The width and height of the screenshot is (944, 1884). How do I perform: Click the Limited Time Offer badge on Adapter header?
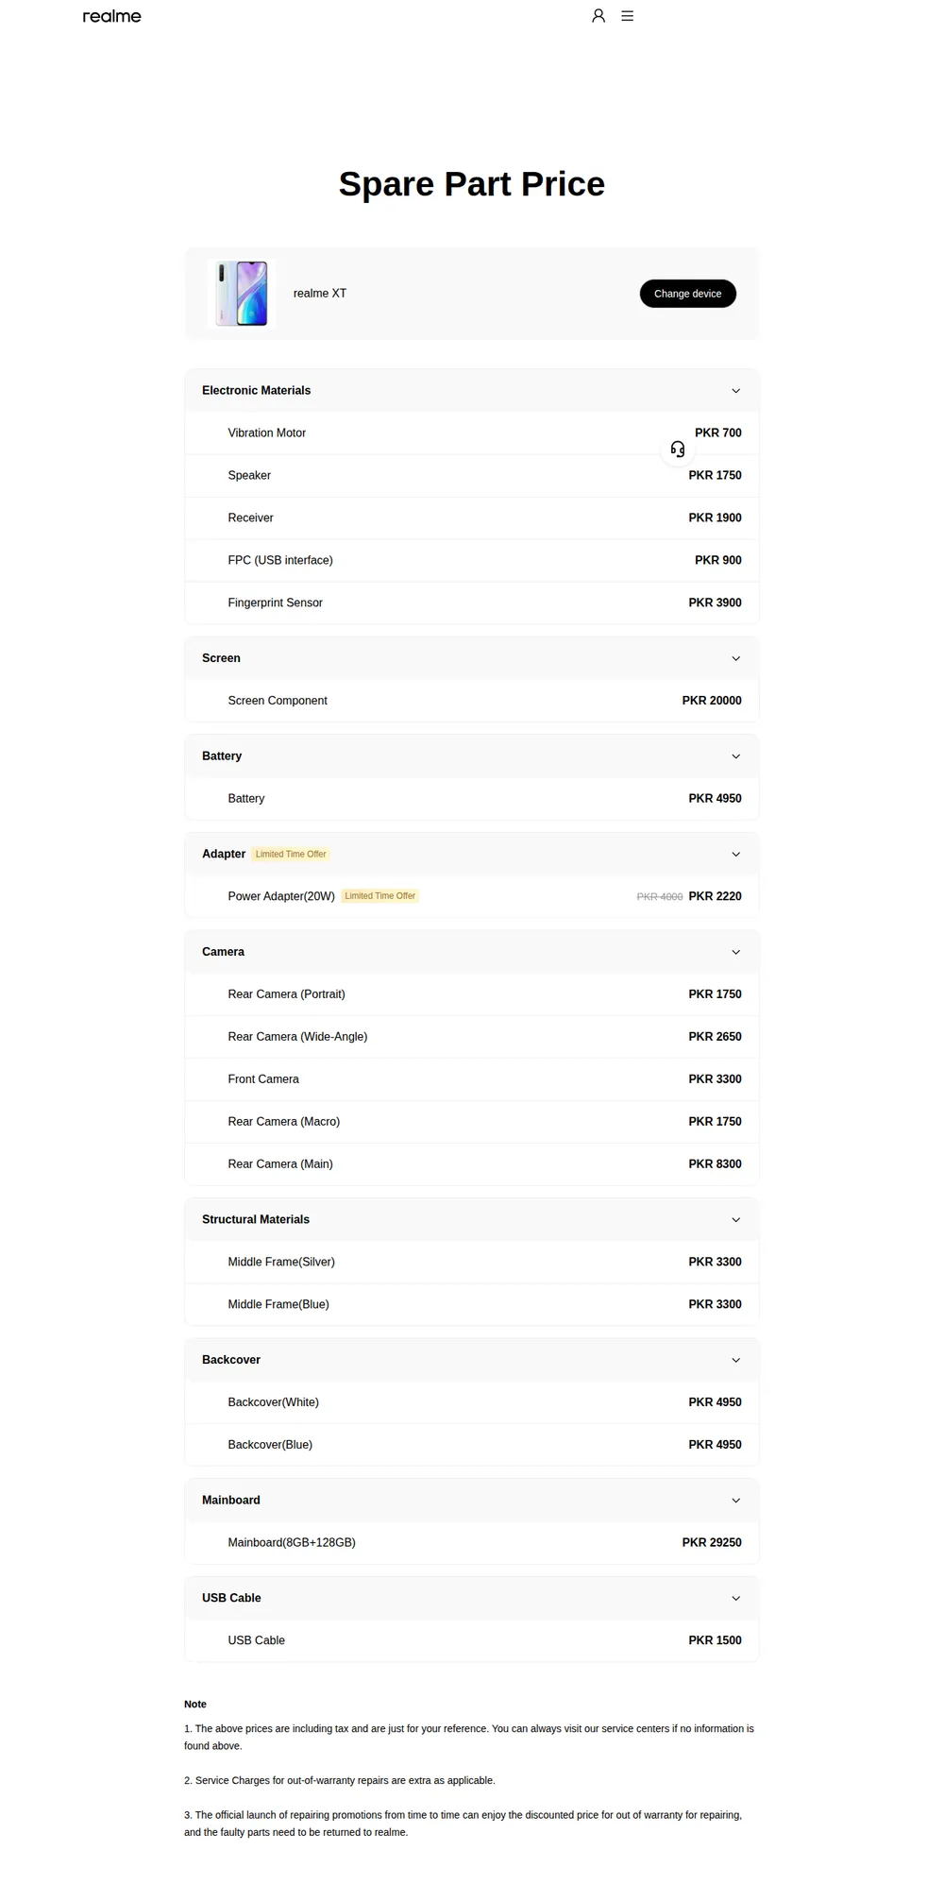point(291,855)
